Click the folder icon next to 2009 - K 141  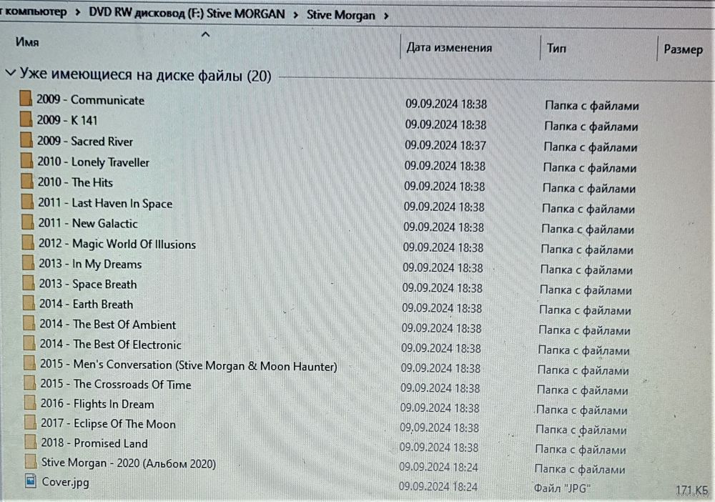(26, 119)
